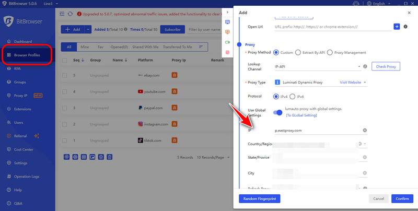This screenshot has height=211, width=418.
Task: Click the proxy icon in the ebay.com row
Action: pos(175,75)
